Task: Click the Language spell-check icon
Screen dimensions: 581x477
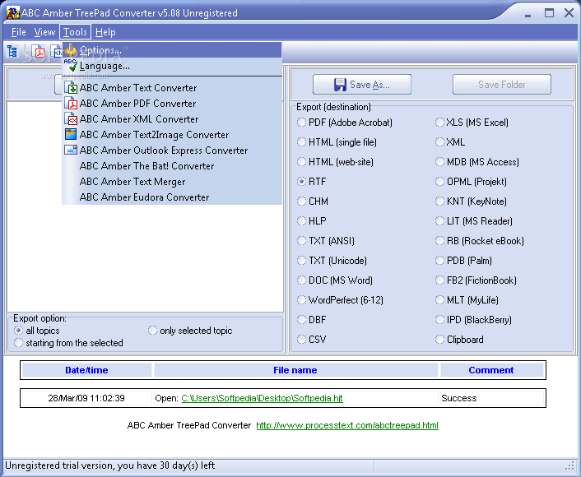Action: point(71,65)
